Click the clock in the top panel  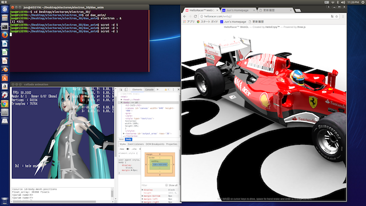pyautogui.click(x=353, y=2)
